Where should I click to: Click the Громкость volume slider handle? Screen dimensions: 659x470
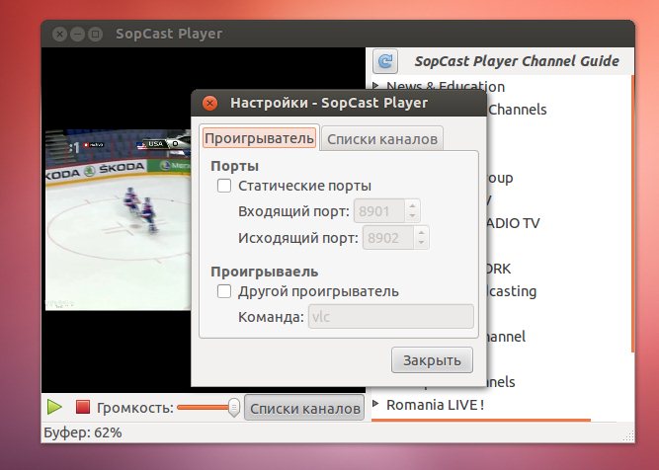tap(233, 407)
